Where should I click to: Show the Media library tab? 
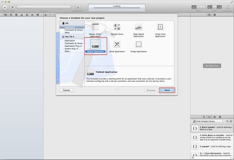click(x=220, y=117)
